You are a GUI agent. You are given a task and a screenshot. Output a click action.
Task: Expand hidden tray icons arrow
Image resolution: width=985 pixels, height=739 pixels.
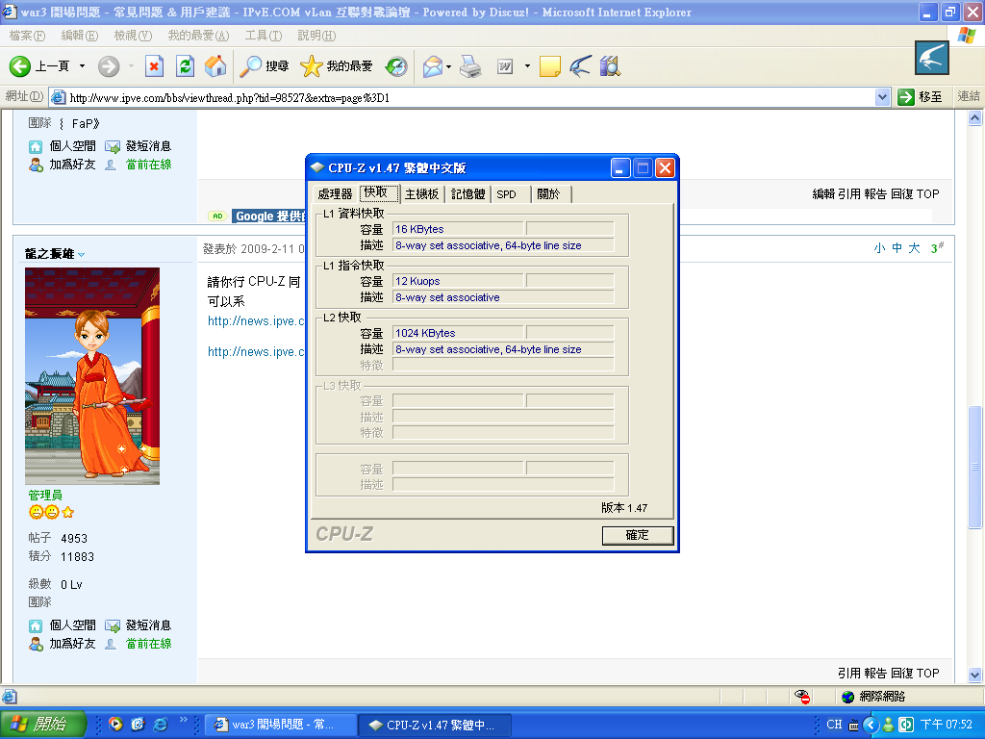pyautogui.click(x=870, y=726)
